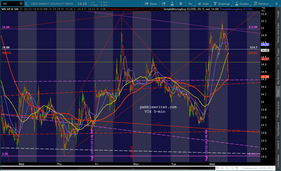Image resolution: width=281 pixels, height=171 pixels.
Task: Click the list menu icon at top right
Action: (276, 4)
